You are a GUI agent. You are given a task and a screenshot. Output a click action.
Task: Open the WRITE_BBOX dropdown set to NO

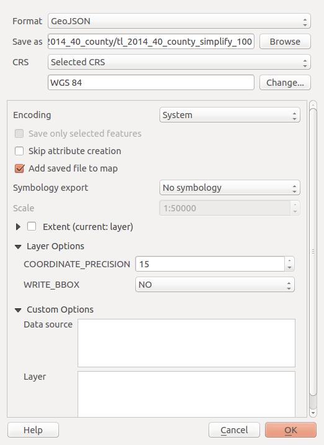[x=215, y=285]
